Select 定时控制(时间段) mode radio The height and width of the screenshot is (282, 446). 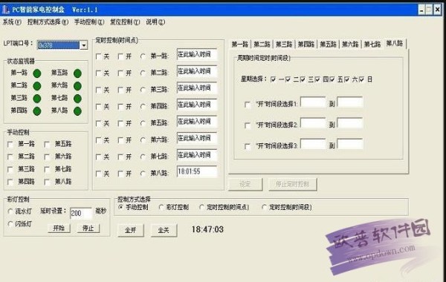click(264, 207)
